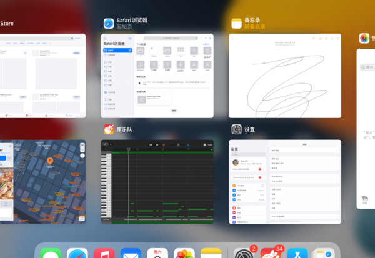Tap the Photos flower icon above its card

(x=364, y=38)
